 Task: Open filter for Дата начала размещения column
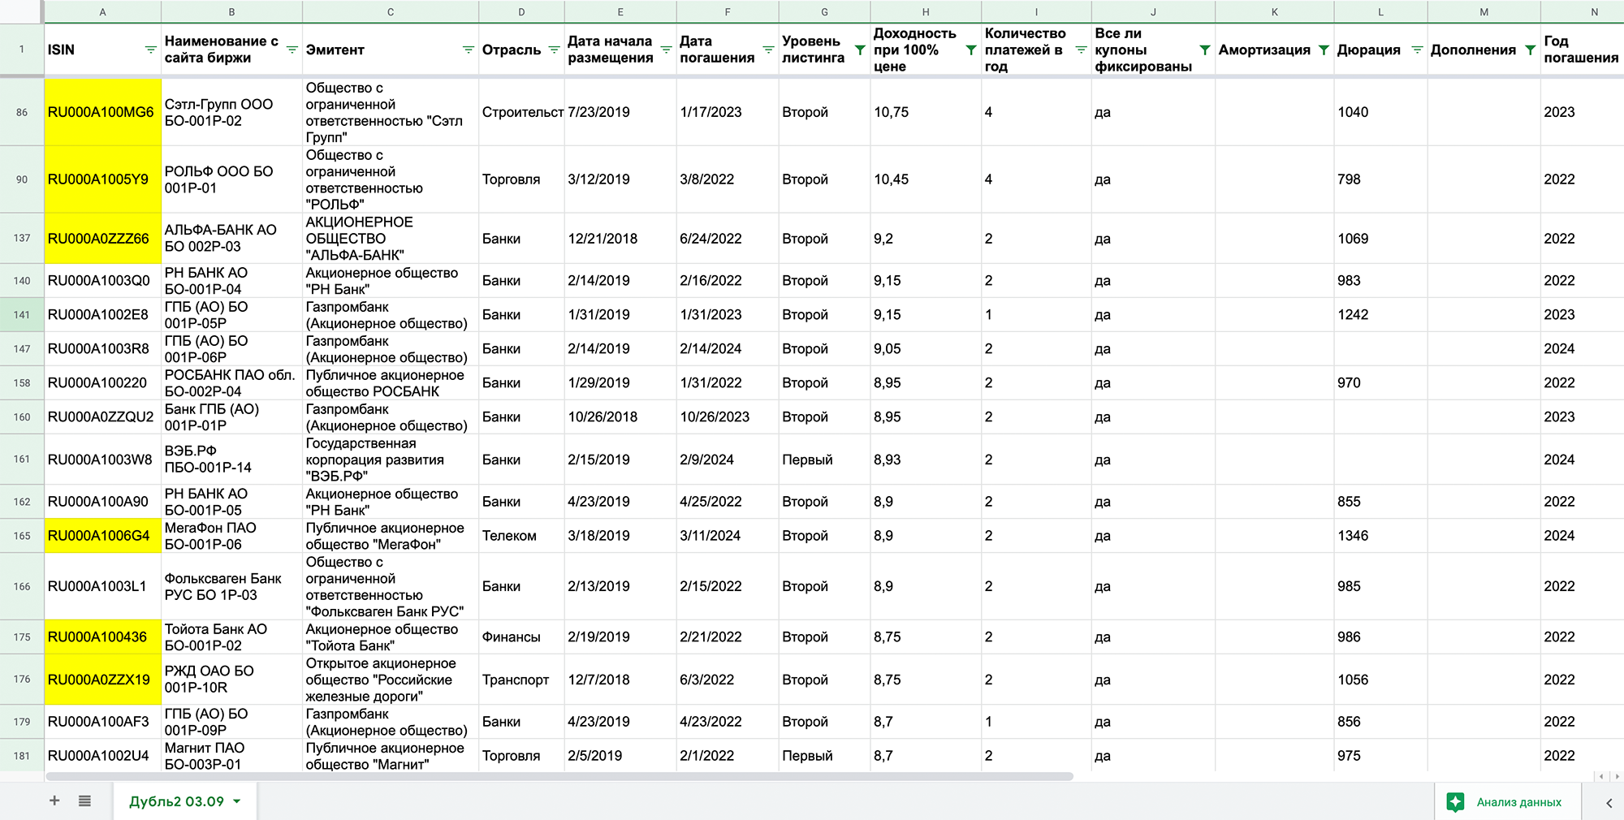(666, 50)
